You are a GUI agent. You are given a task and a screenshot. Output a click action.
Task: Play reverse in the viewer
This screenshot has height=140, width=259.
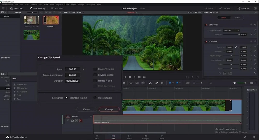click(125, 77)
